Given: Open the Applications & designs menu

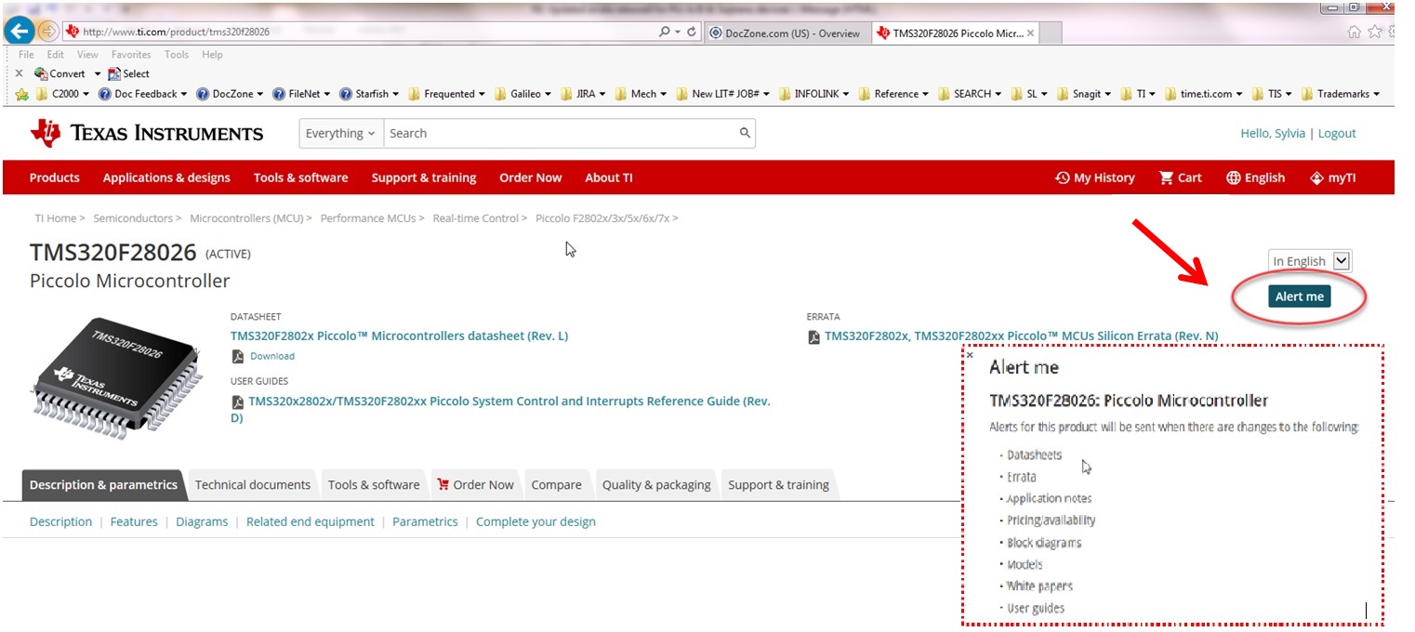Looking at the screenshot, I should (x=166, y=178).
